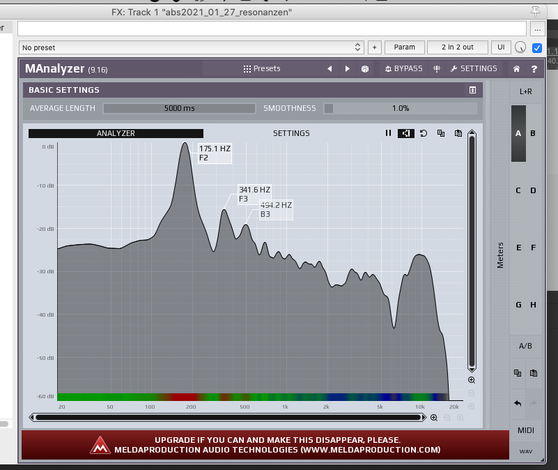Screen dimensions: 558x470
Task: Expand the Meters side panel
Action: click(500, 255)
